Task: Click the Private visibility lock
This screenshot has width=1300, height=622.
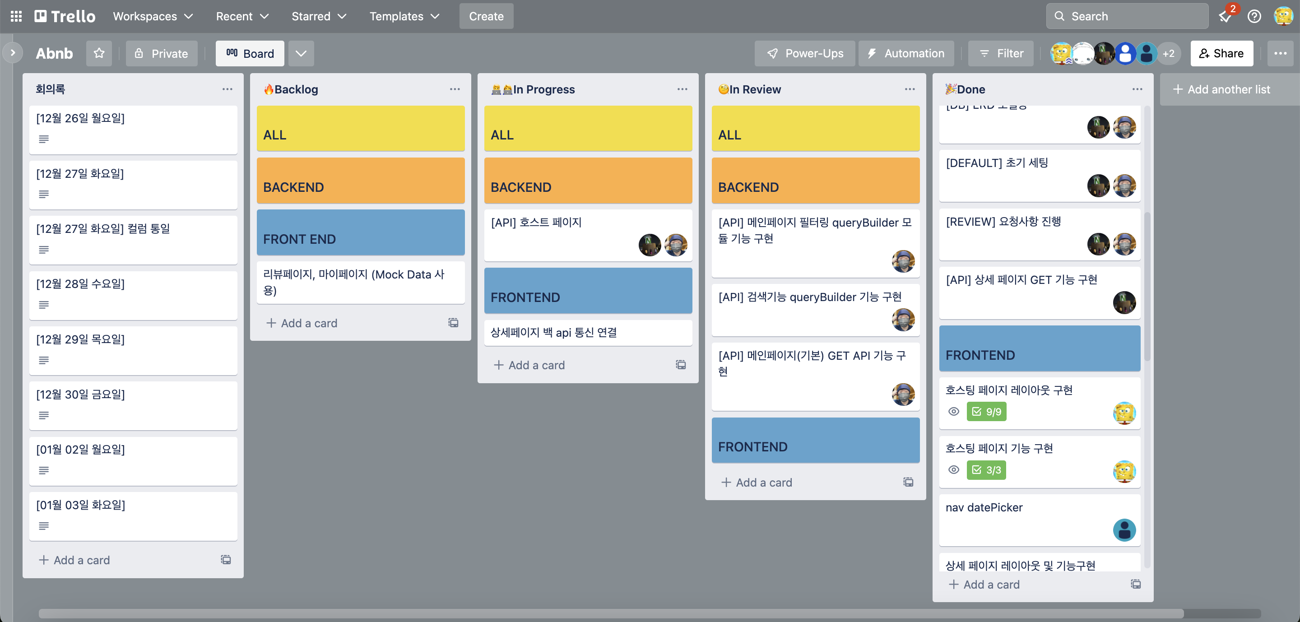Action: [x=162, y=53]
